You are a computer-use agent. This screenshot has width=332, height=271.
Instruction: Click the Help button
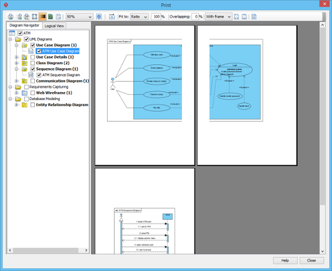[285, 260]
